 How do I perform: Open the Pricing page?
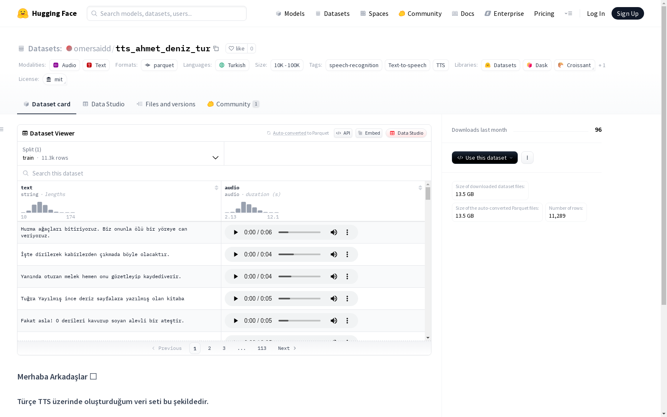pyautogui.click(x=544, y=13)
